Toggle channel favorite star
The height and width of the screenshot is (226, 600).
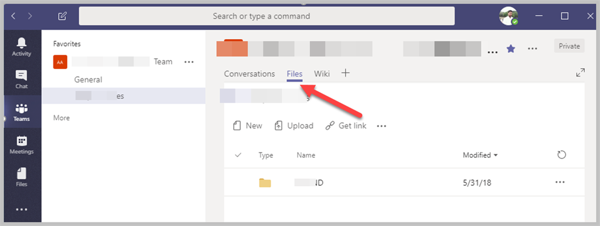click(x=511, y=48)
